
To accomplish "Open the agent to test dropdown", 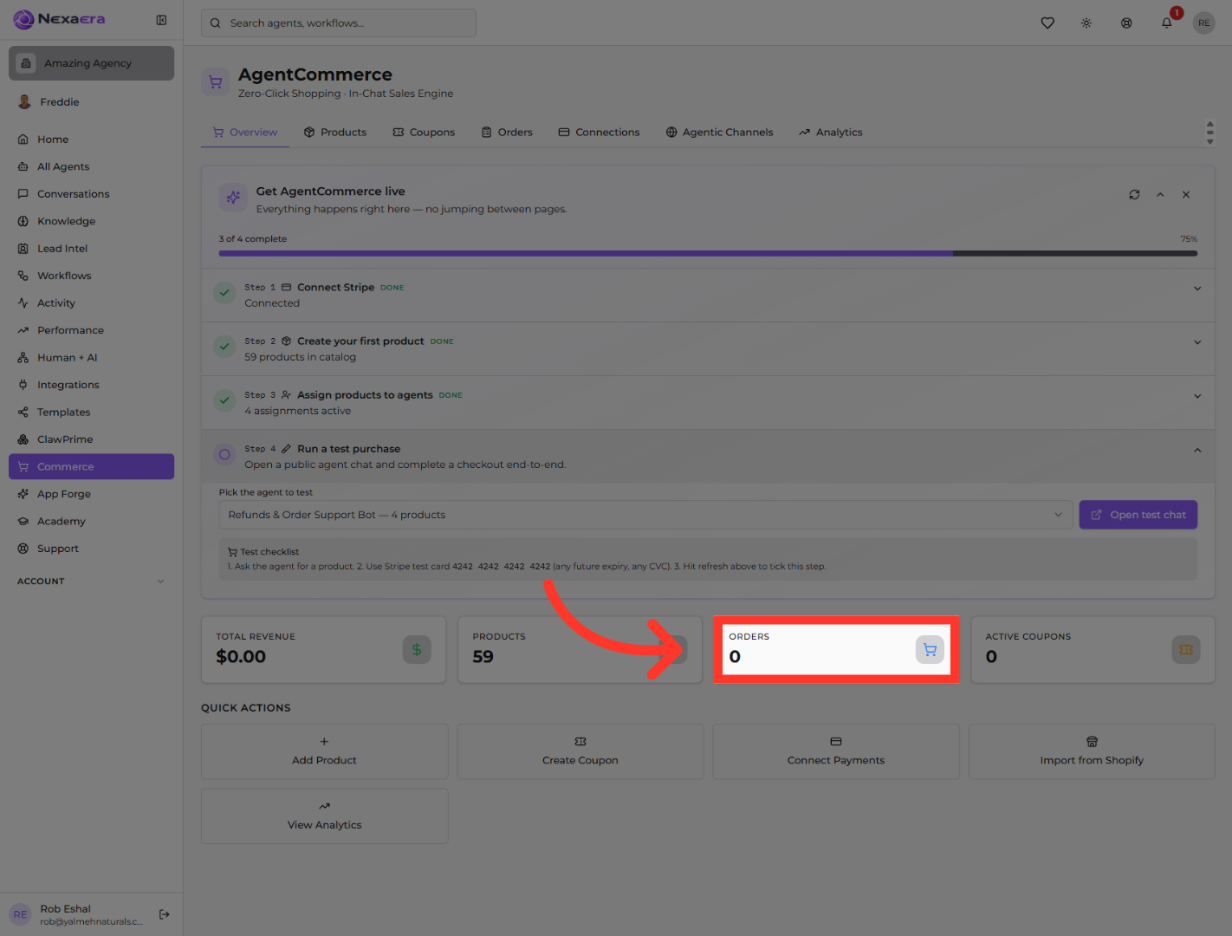I will coord(645,515).
